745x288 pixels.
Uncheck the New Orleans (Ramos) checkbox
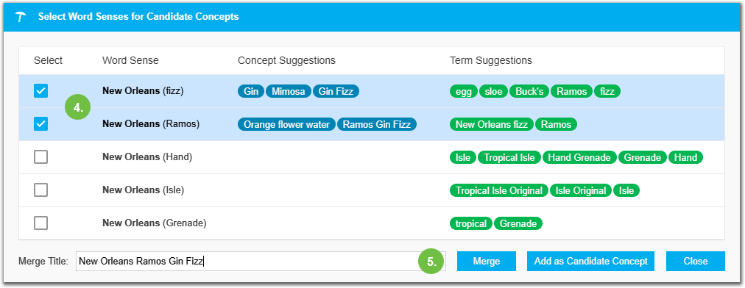tap(41, 124)
